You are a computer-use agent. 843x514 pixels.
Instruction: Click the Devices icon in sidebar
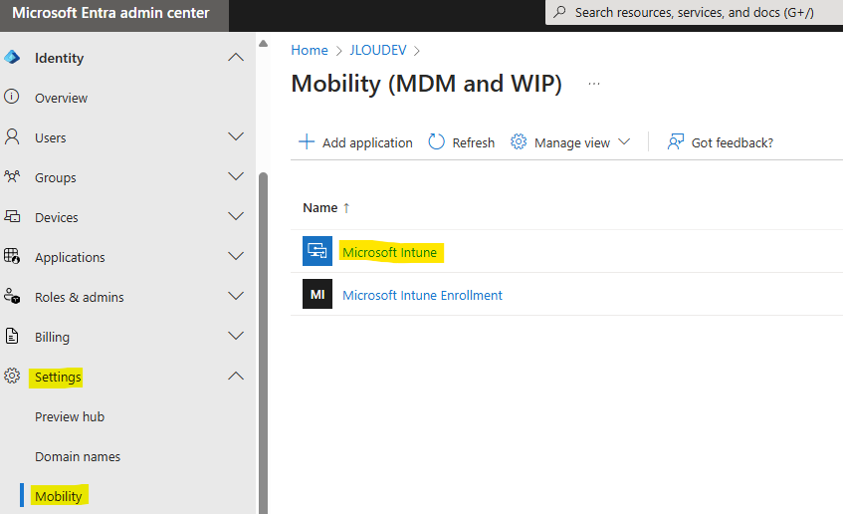pos(12,216)
